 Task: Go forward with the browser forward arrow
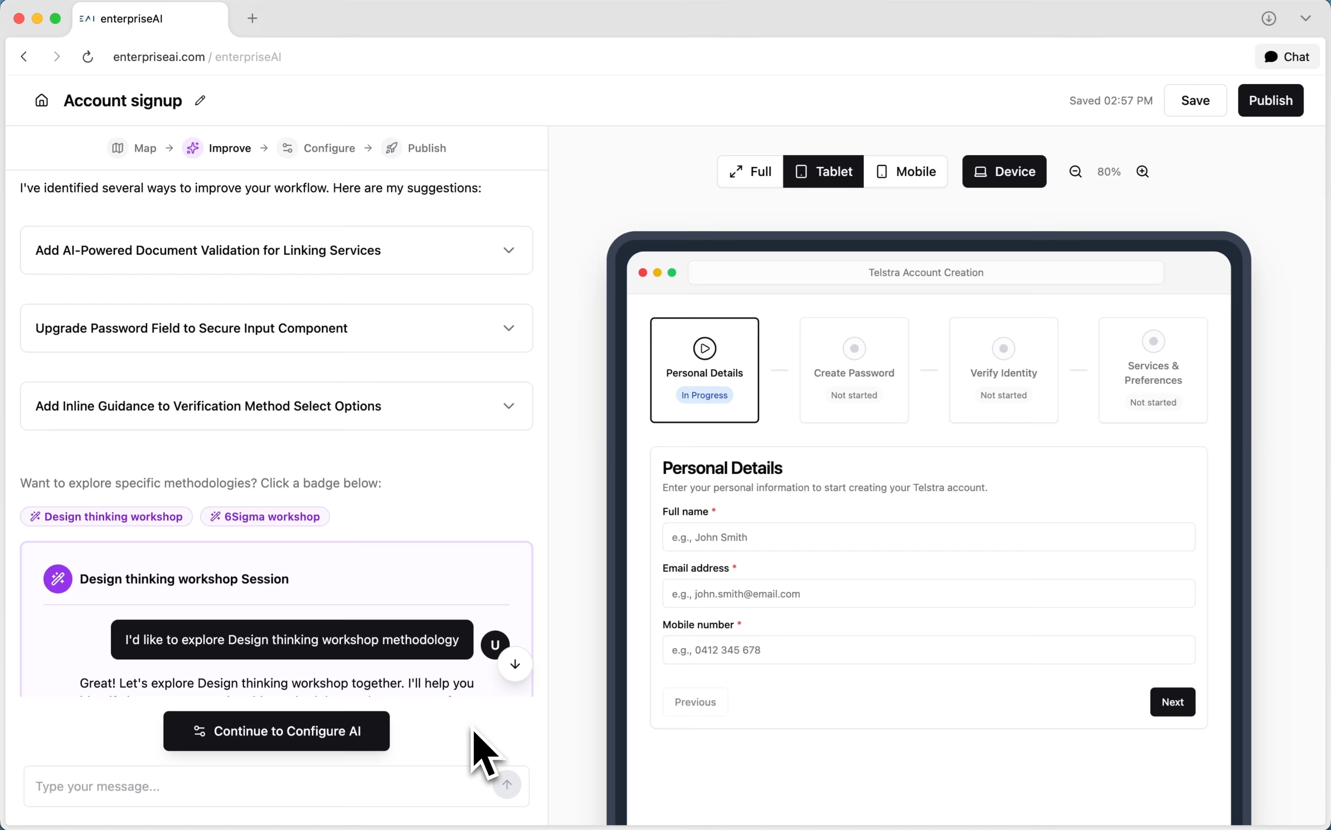pos(56,56)
